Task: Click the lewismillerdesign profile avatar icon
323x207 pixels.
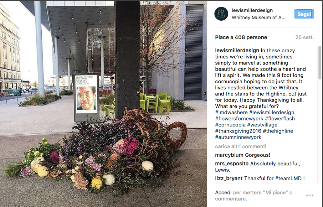Action: click(221, 14)
